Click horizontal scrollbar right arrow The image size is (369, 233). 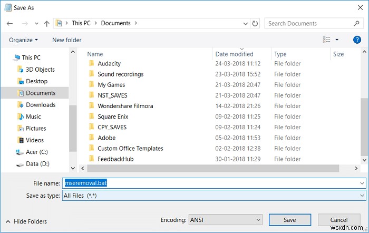(x=356, y=168)
